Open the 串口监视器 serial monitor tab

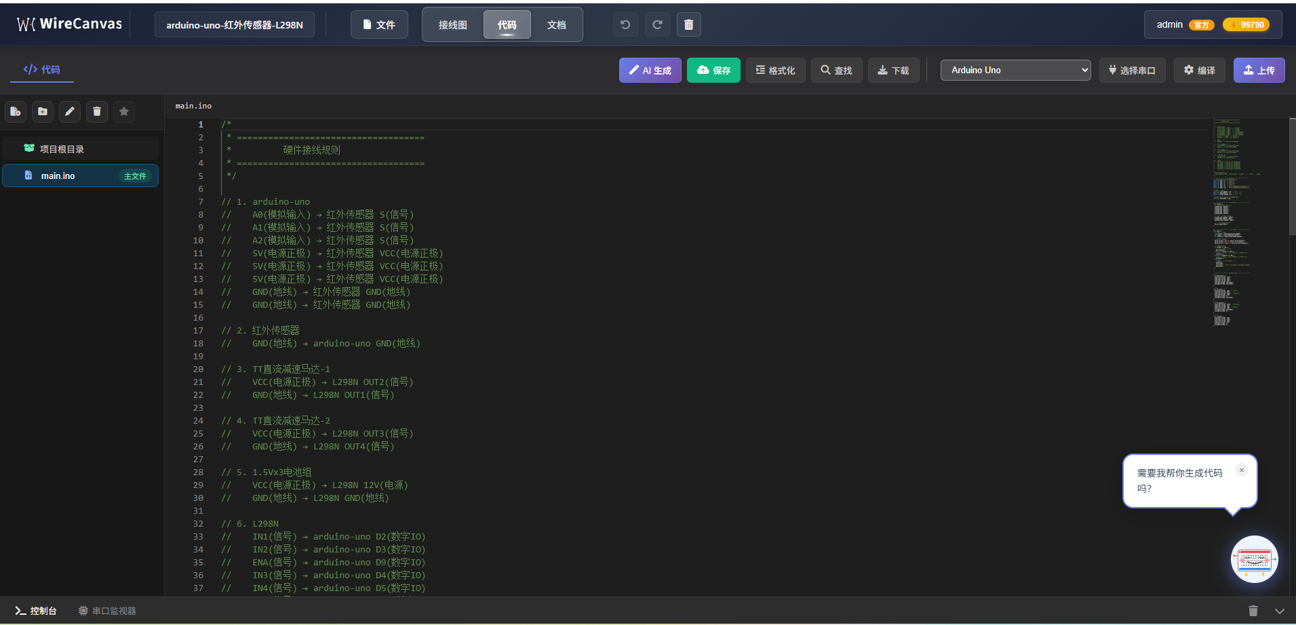107,611
